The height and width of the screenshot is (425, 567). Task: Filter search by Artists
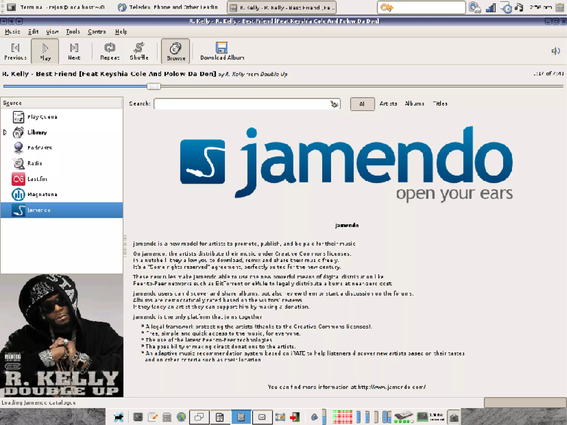pyautogui.click(x=388, y=104)
